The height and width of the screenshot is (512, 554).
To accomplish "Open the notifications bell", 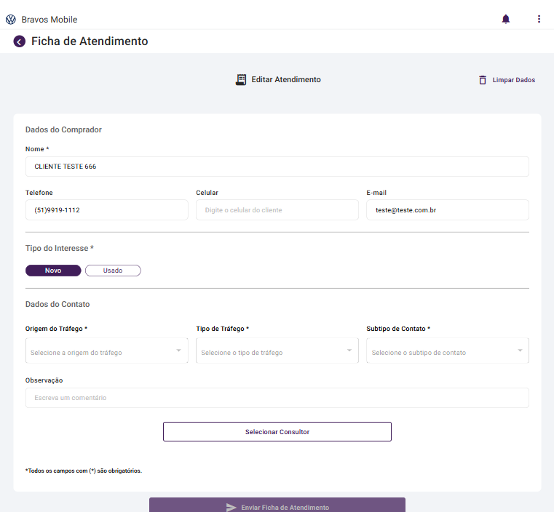I will pyautogui.click(x=506, y=19).
